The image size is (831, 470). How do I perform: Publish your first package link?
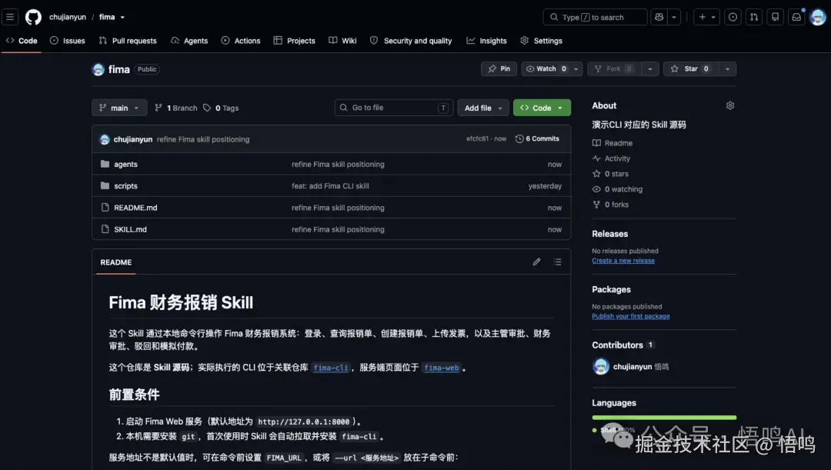pos(631,316)
